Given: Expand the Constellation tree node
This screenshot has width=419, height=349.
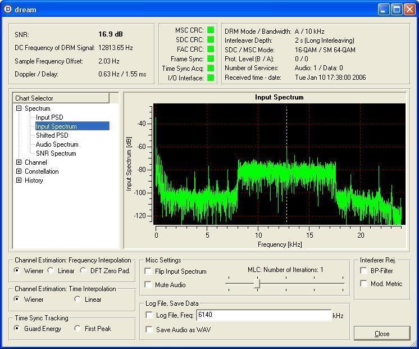Looking at the screenshot, I should [19, 171].
